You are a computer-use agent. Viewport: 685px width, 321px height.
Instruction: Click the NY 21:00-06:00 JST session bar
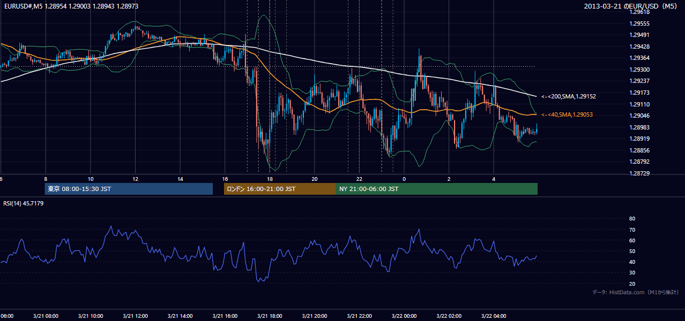(437, 189)
